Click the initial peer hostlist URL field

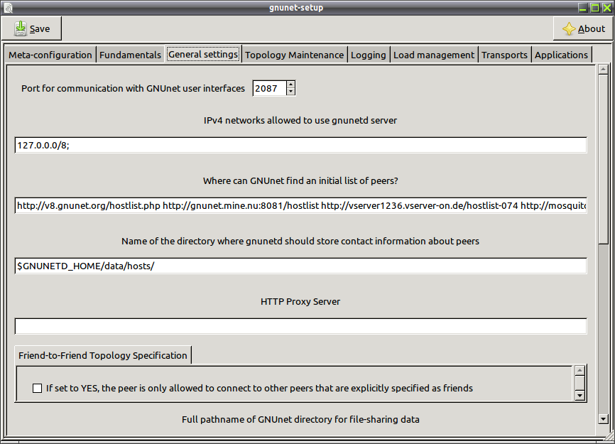[301, 205]
